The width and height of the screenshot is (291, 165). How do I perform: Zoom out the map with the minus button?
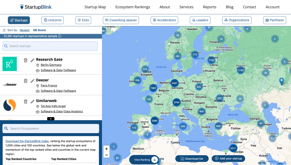coord(106,155)
